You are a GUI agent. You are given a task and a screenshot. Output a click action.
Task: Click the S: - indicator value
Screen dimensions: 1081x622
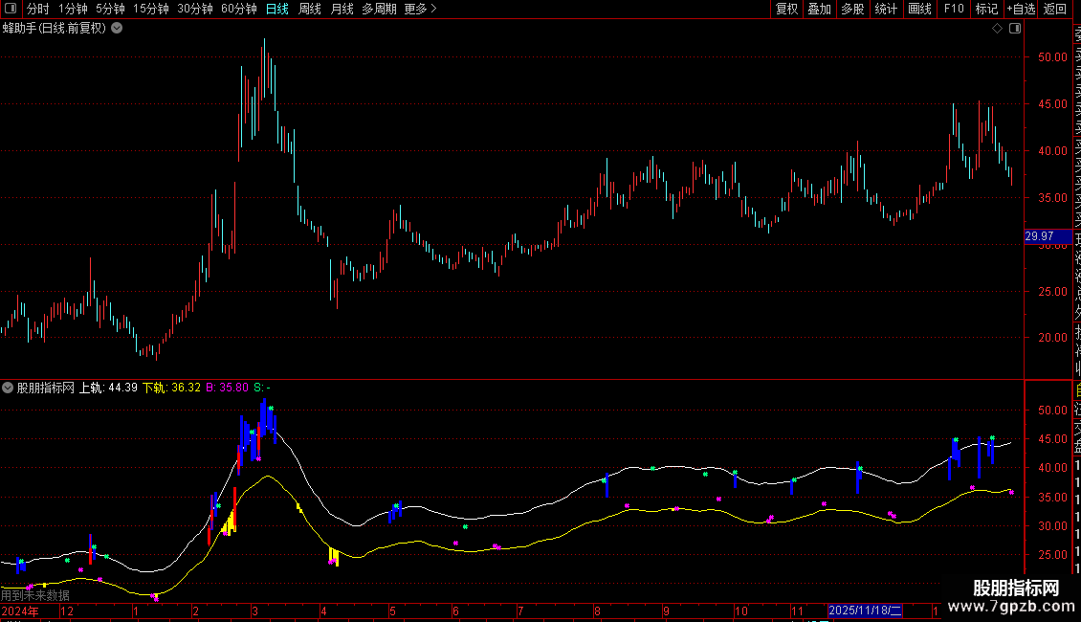(x=262, y=388)
